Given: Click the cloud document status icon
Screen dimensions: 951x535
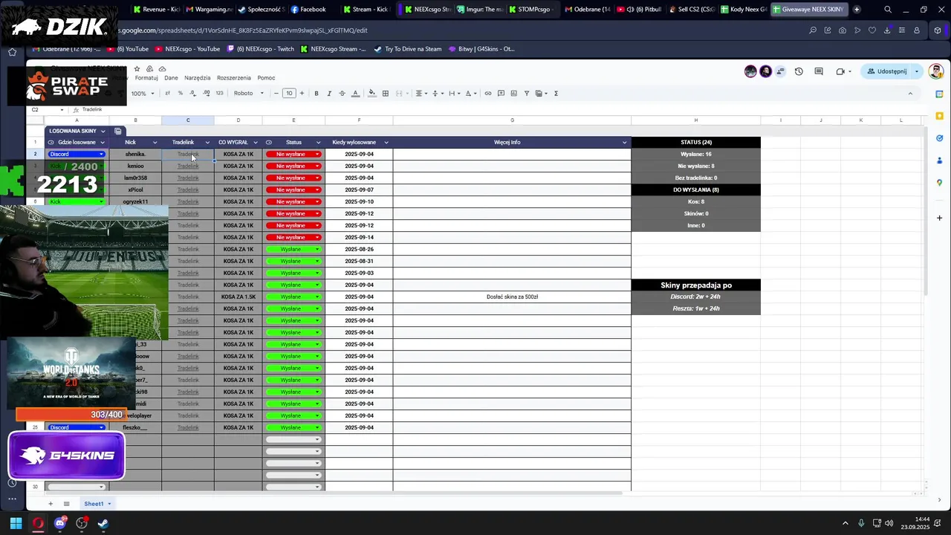Looking at the screenshot, I should pos(162,69).
